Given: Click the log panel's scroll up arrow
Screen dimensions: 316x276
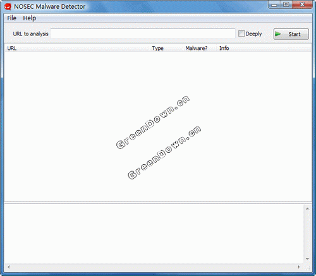Looking at the screenshot, I should tap(308, 208).
